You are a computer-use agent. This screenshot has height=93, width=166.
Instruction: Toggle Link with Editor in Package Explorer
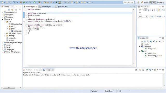(x=12, y=10)
